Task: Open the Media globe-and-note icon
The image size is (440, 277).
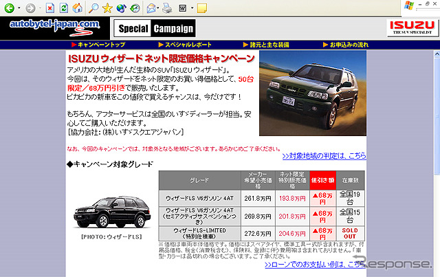Action: (121, 8)
